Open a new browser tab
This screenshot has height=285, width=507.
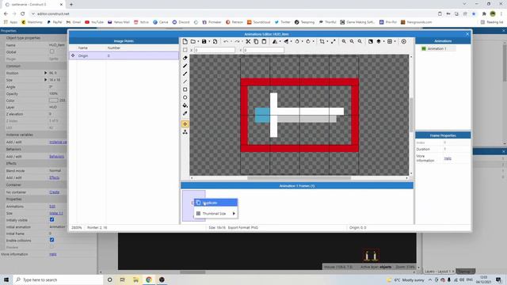pyautogui.click(x=71, y=4)
